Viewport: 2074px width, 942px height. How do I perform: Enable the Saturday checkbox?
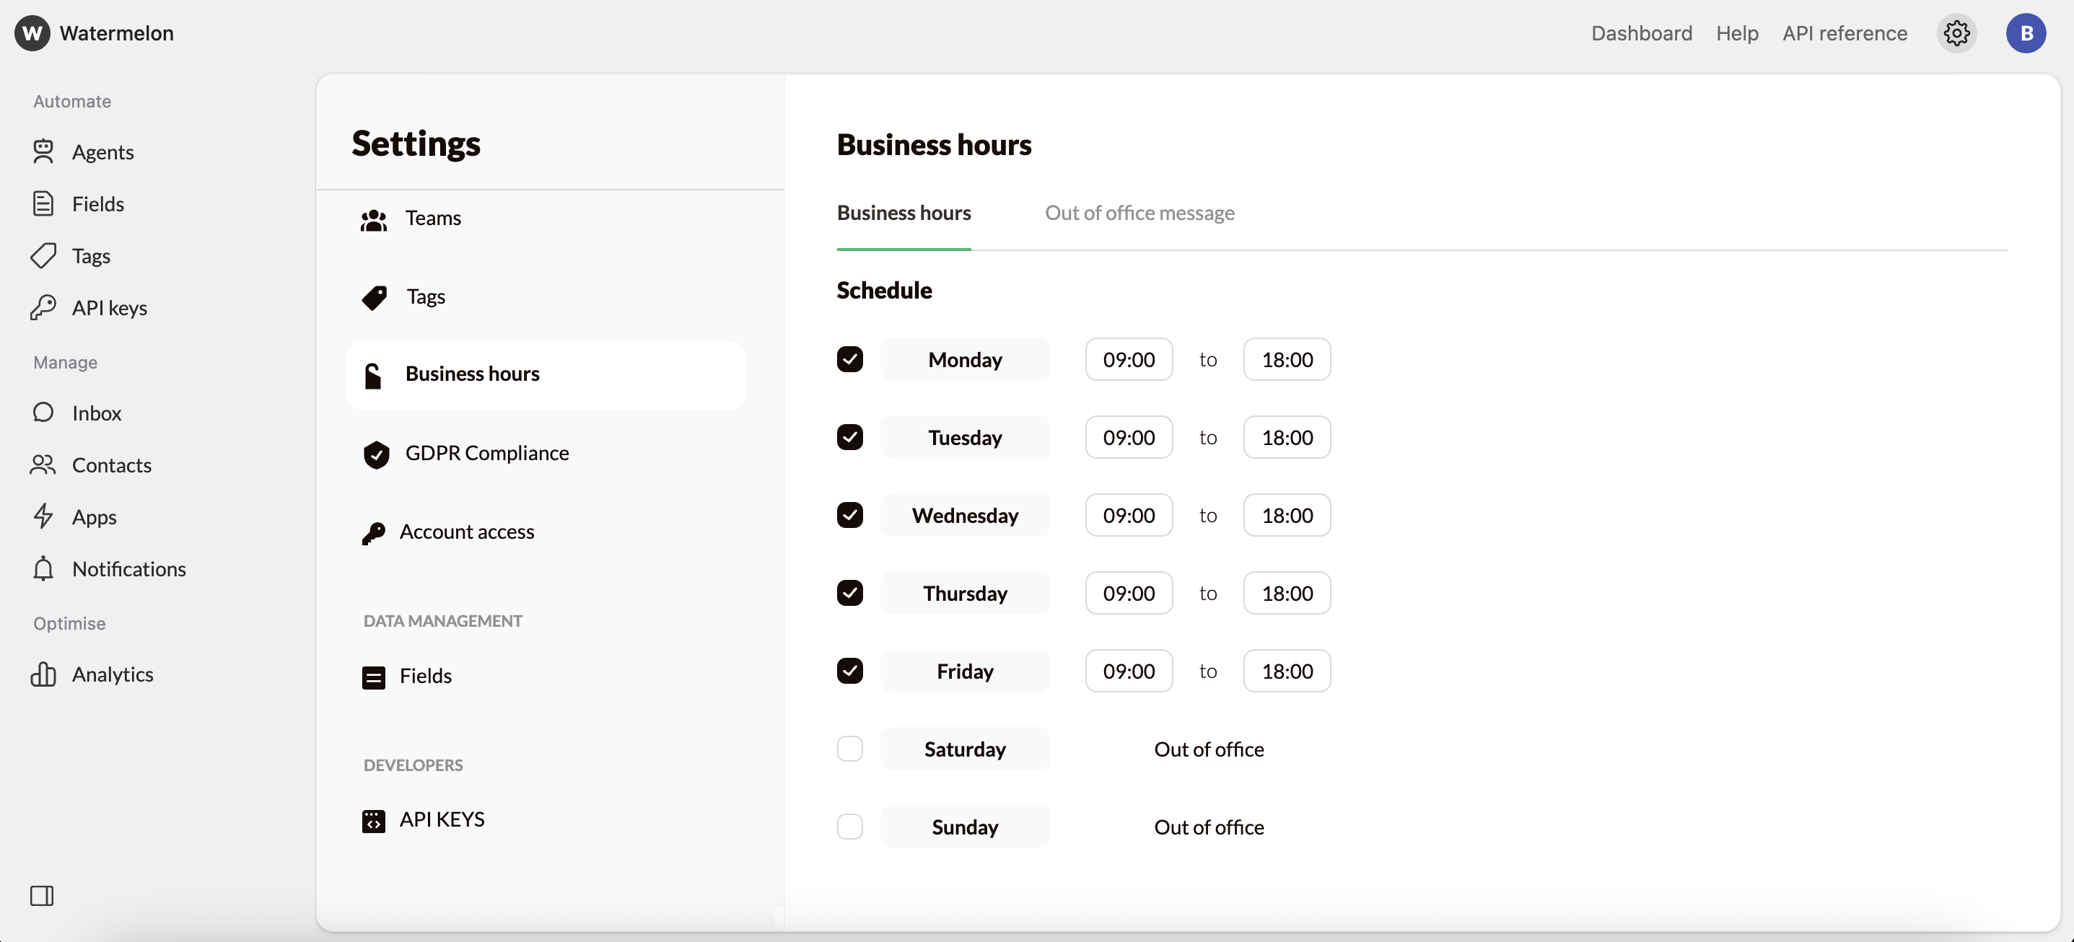849,748
